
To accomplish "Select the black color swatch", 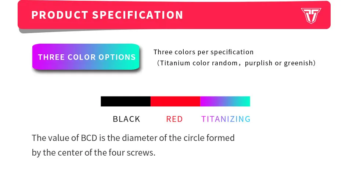I will tap(126, 101).
